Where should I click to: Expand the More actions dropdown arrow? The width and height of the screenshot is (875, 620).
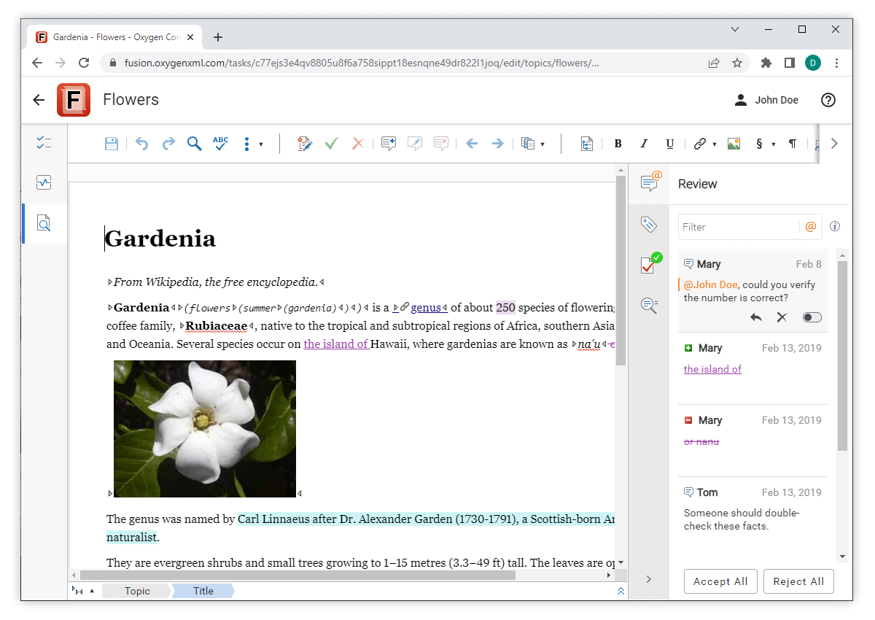click(x=261, y=144)
